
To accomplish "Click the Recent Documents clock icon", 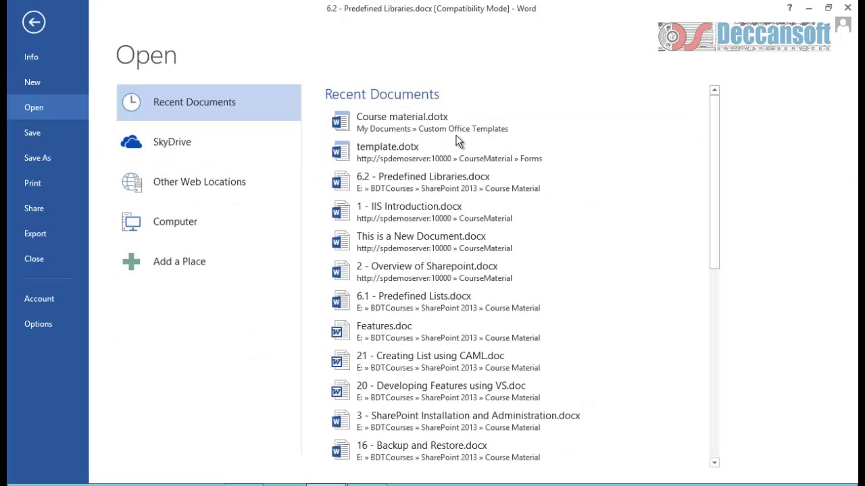I will (x=131, y=102).
